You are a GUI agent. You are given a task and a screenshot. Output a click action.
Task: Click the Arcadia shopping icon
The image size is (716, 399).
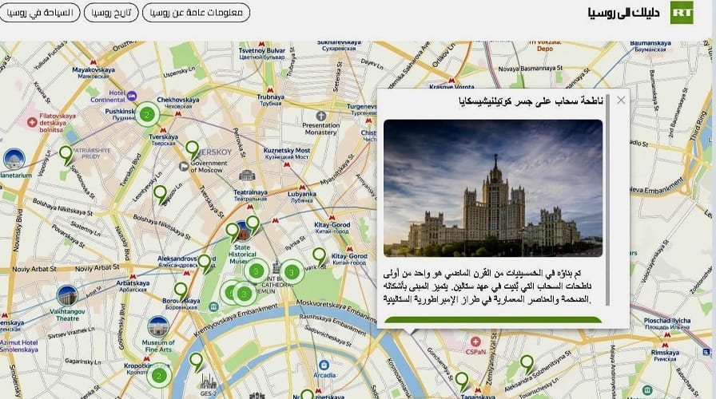(324, 365)
